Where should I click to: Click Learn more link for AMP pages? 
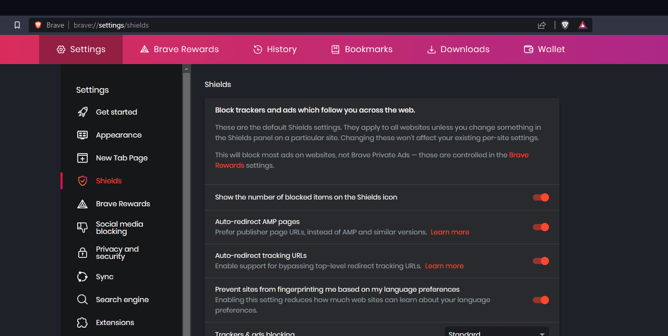click(450, 232)
